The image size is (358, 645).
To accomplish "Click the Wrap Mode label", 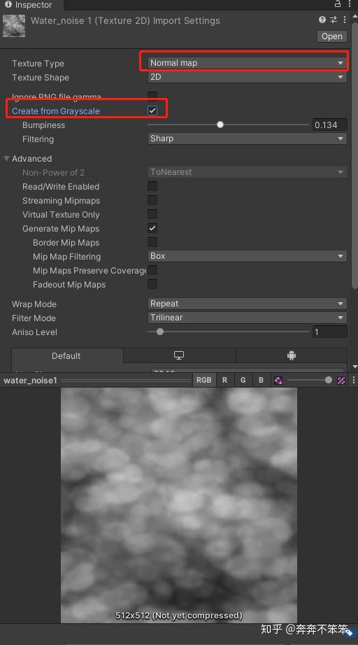I will pyautogui.click(x=34, y=304).
